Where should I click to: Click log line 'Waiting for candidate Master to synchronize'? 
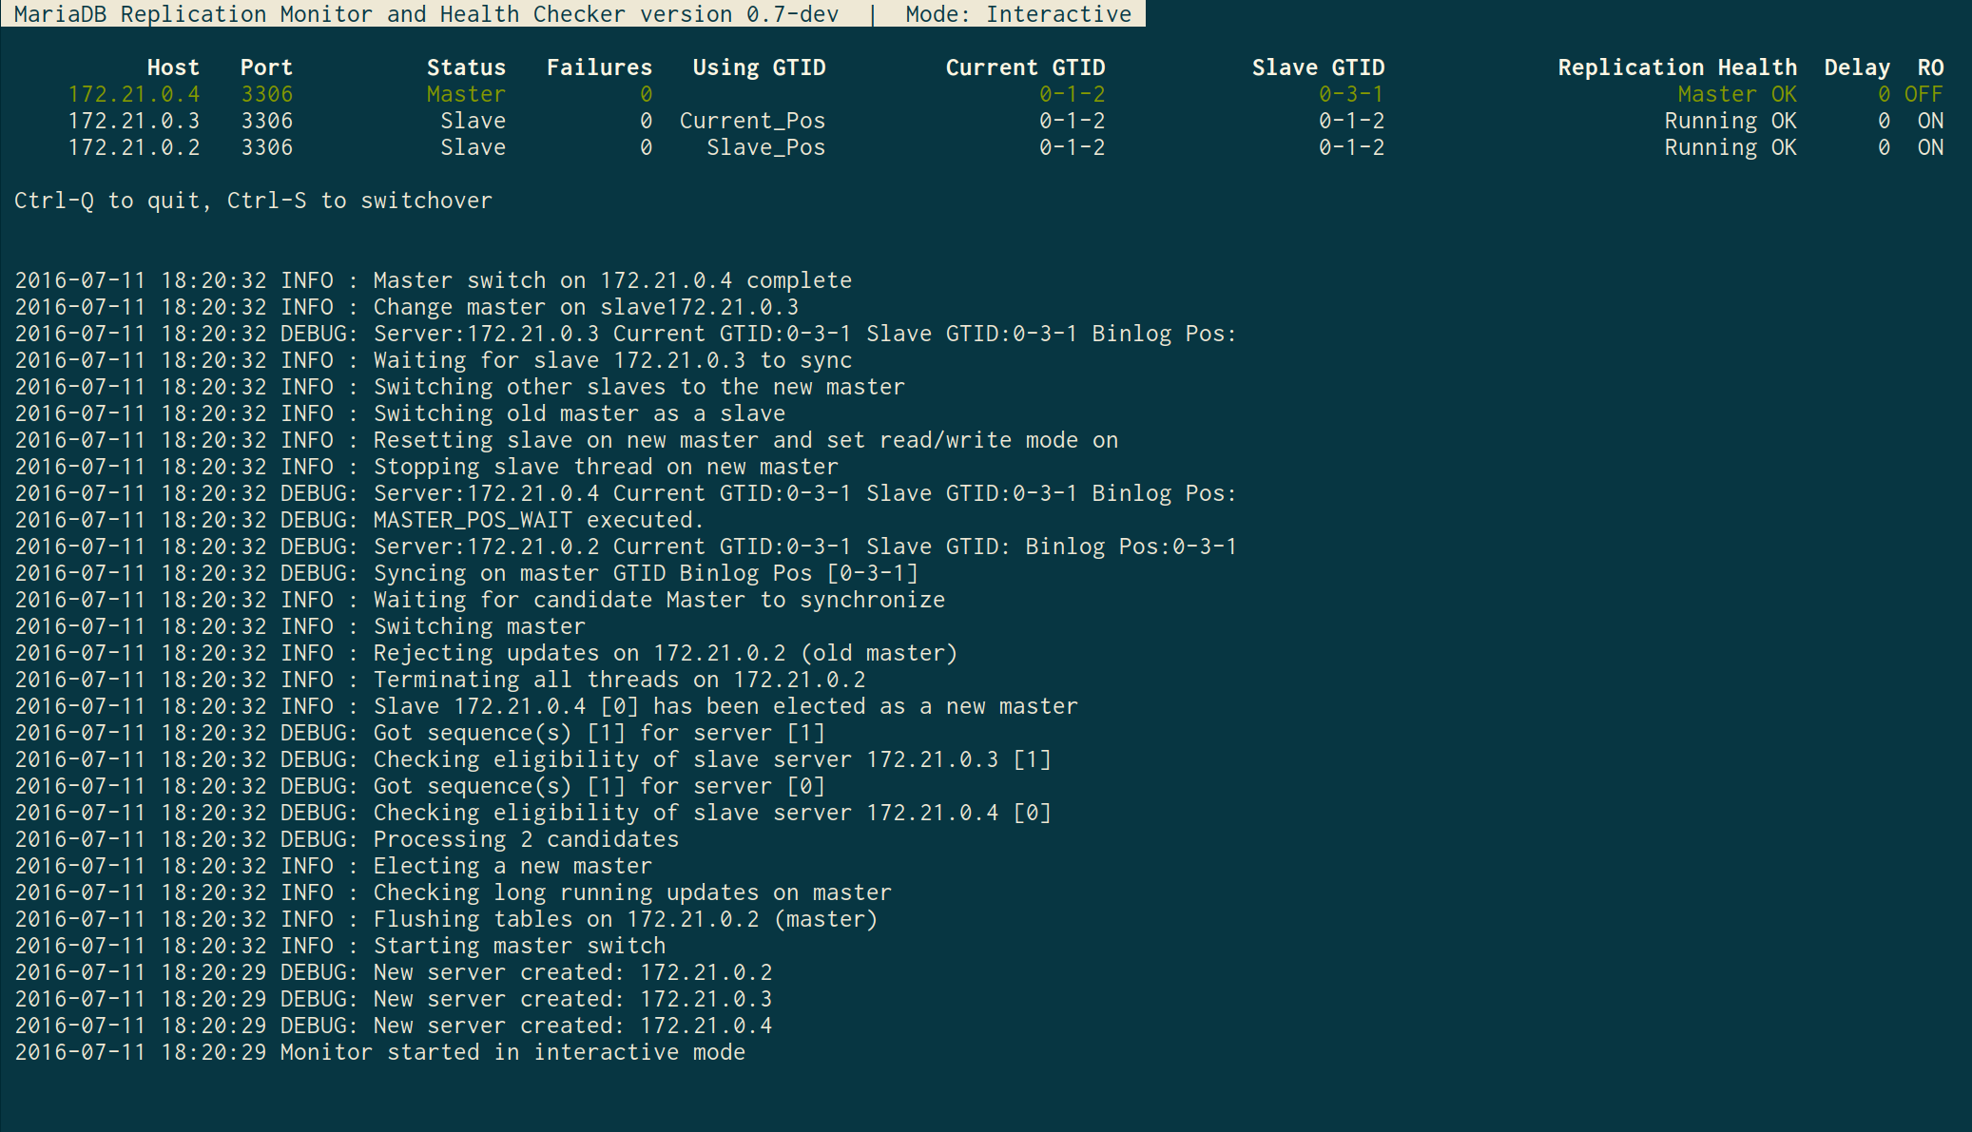point(659,600)
